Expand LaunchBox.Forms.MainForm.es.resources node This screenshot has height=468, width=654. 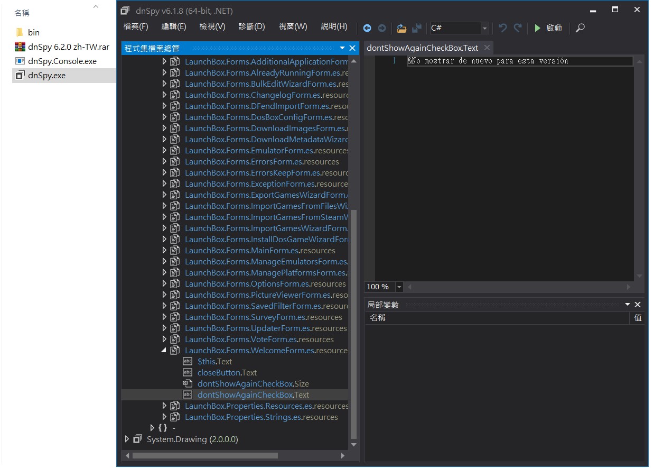(164, 250)
